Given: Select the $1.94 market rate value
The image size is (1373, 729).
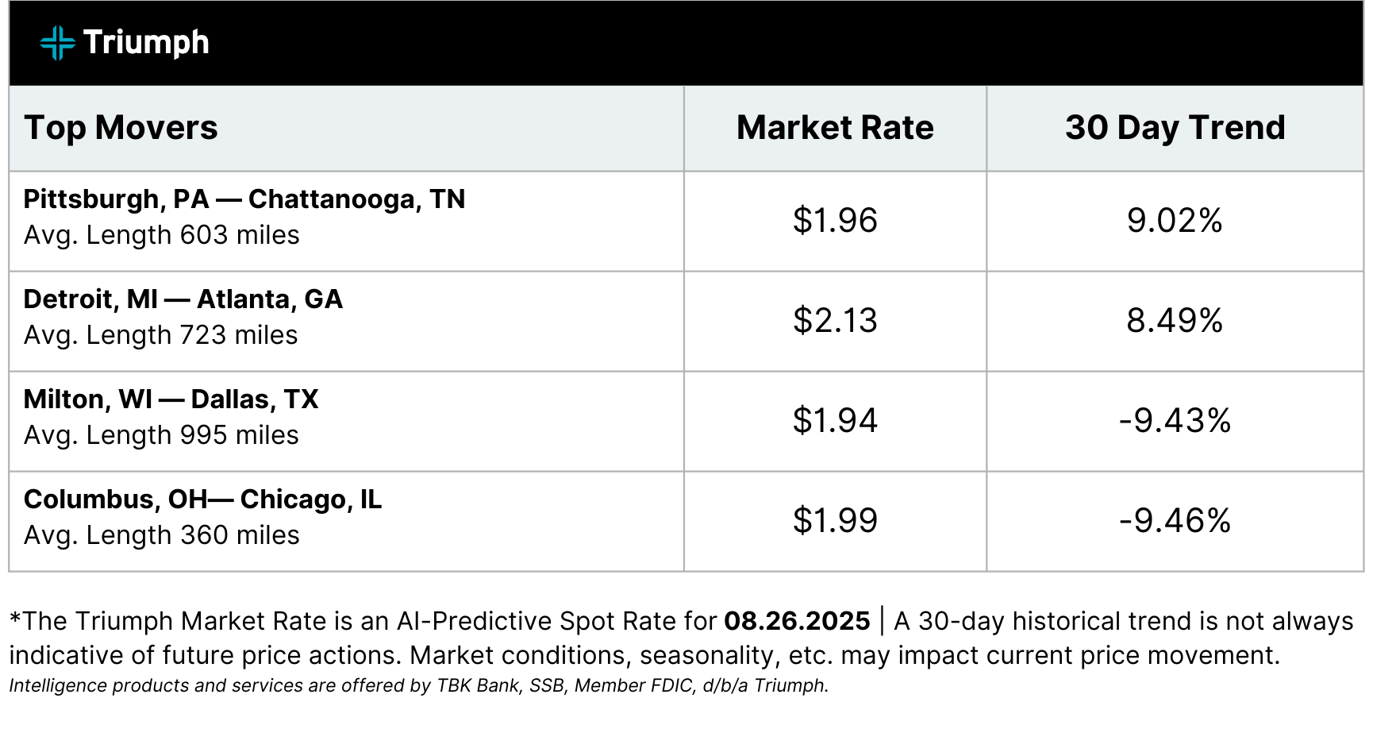Looking at the screenshot, I should pos(835,421).
